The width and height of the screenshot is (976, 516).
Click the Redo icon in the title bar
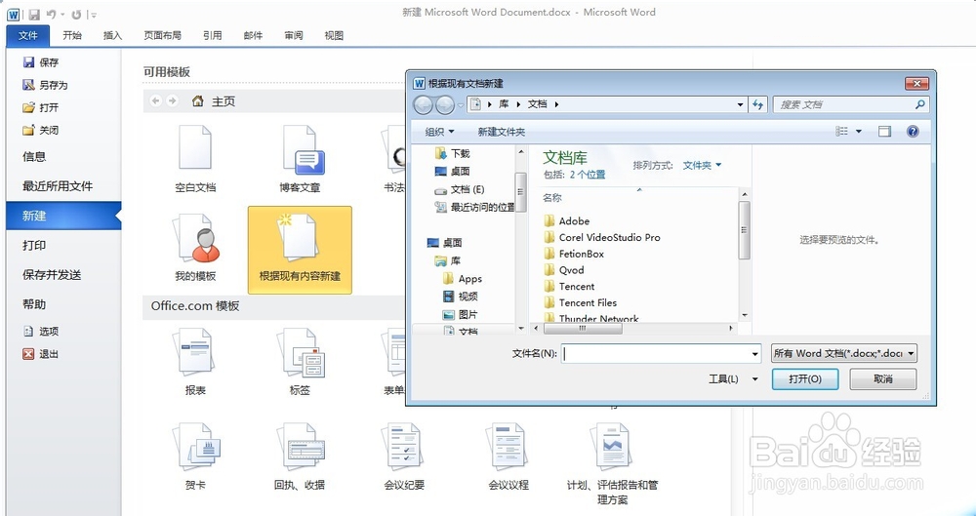[76, 14]
